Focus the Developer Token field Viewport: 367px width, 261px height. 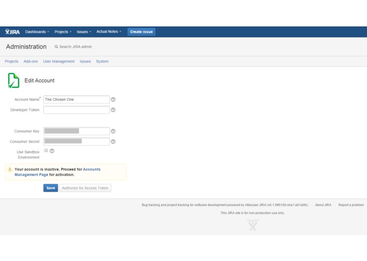point(77,110)
